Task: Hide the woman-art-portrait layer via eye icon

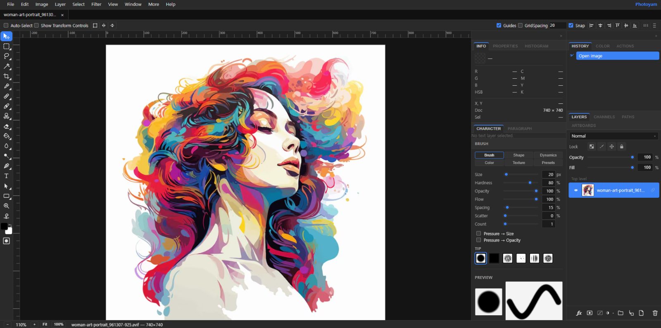Action: point(576,190)
